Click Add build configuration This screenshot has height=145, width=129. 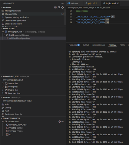[x=19, y=38]
